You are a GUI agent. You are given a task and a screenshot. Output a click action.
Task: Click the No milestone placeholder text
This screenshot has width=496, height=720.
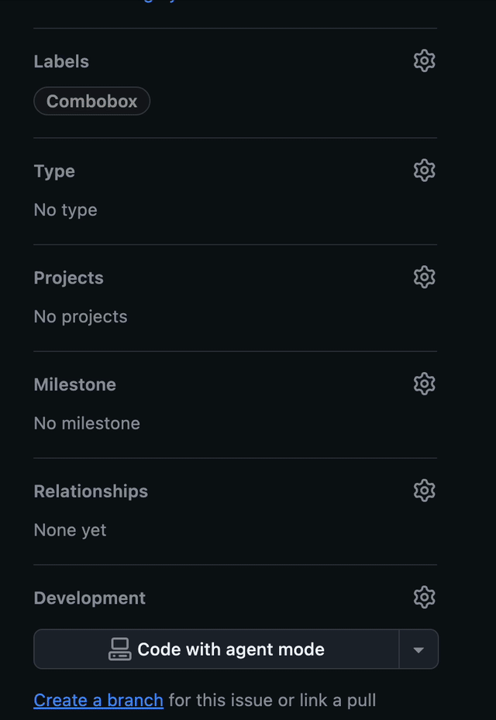pyautogui.click(x=86, y=423)
